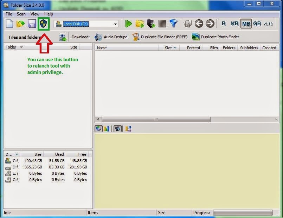Select the C:\ drive icon in the drive list
This screenshot has width=283, height=218.
[8, 161]
